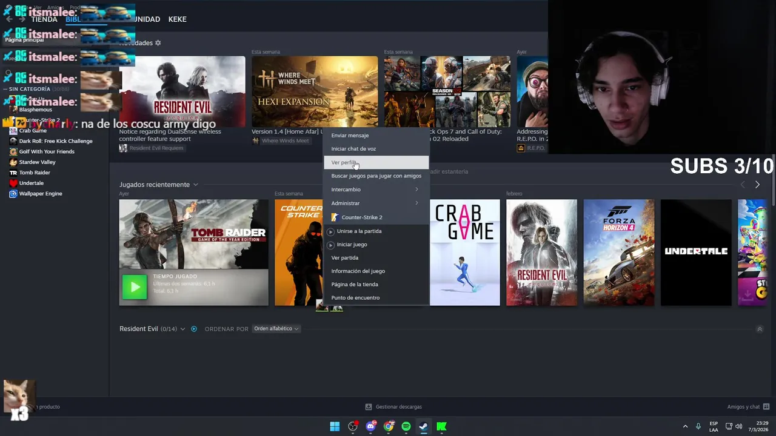
Task: Select Ver perfil in the context menu
Action: pos(376,162)
